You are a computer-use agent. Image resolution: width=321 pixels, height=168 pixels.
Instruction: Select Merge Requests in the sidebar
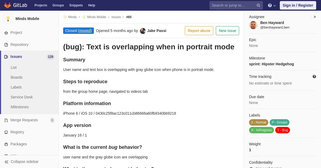[24, 120]
